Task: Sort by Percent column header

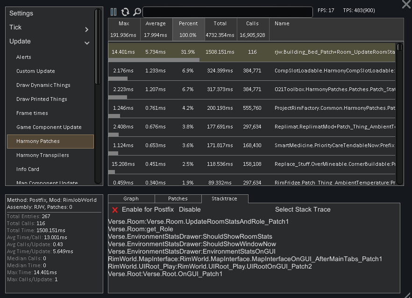Action: (188, 29)
